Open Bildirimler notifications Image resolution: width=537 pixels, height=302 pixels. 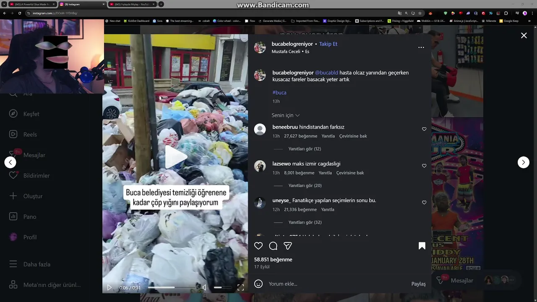point(29,176)
